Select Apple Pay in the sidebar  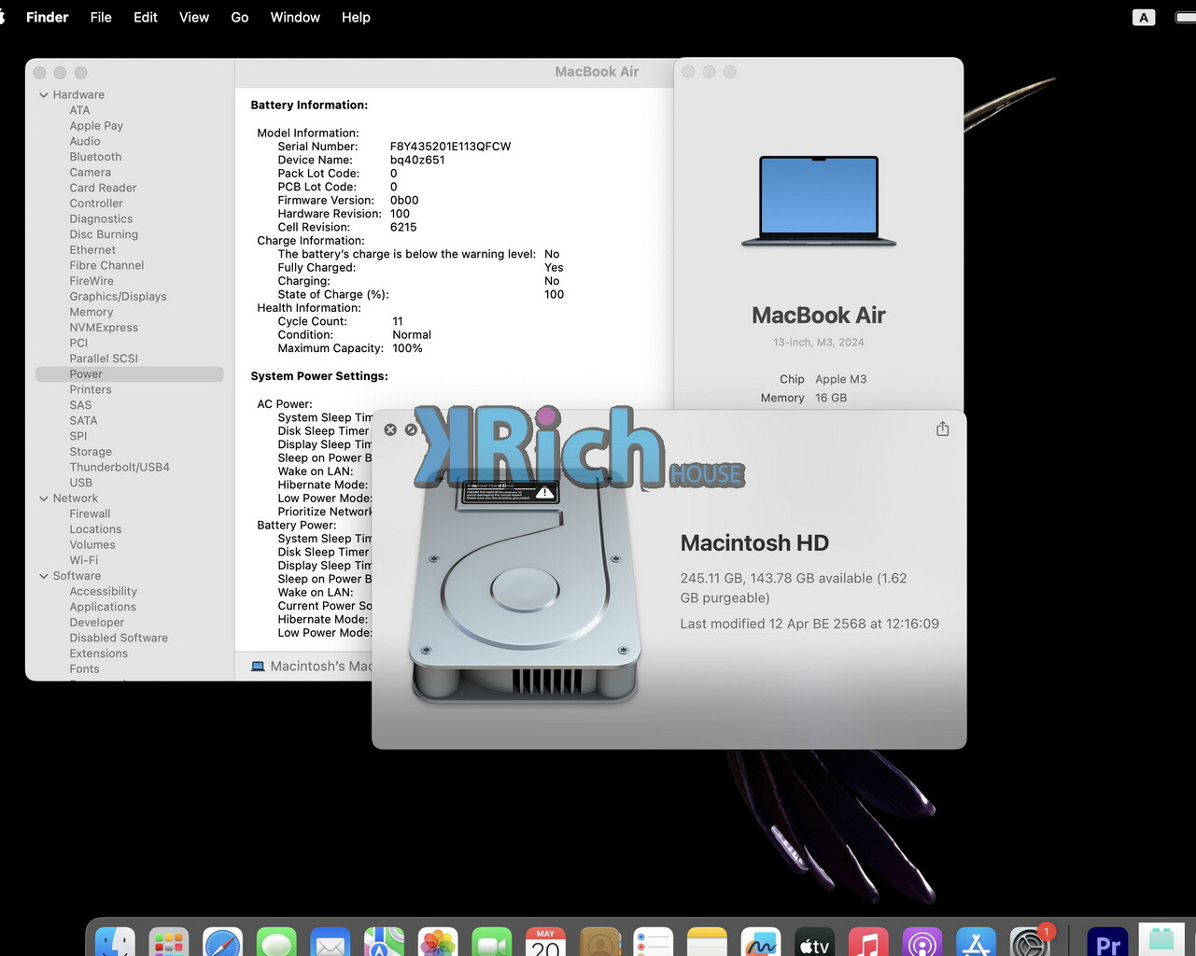pyautogui.click(x=96, y=126)
